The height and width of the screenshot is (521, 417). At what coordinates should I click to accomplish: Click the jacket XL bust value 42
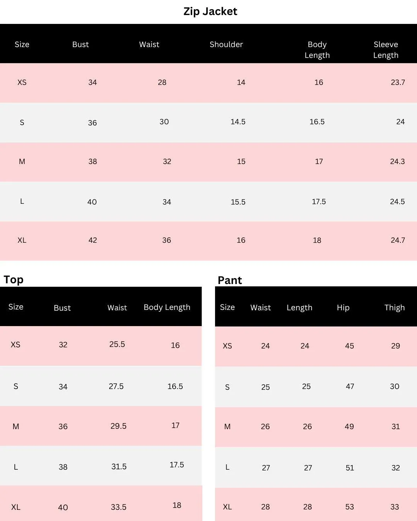[93, 240]
